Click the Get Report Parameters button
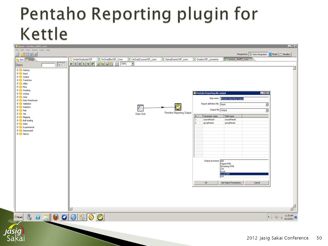This screenshot has height=246, width=328. [x=231, y=182]
